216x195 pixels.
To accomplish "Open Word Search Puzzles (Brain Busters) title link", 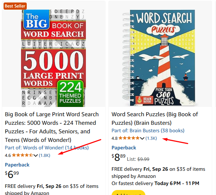I will tap(155, 118).
